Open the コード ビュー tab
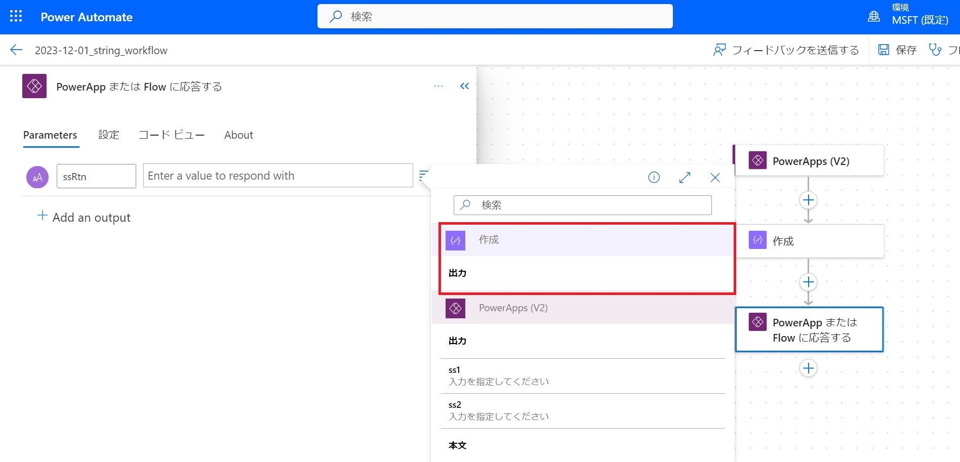Image resolution: width=960 pixels, height=462 pixels. pos(172,135)
